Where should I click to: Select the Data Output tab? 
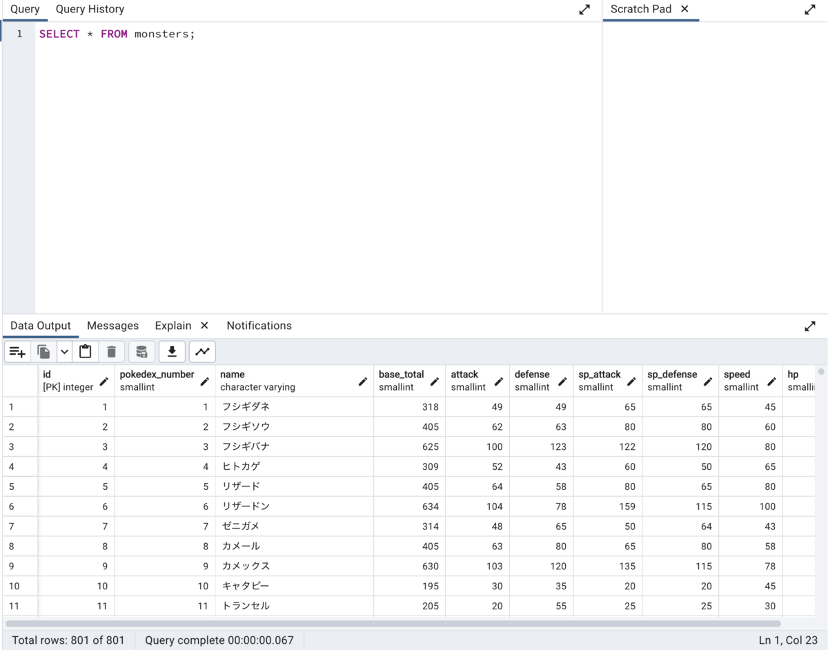41,326
